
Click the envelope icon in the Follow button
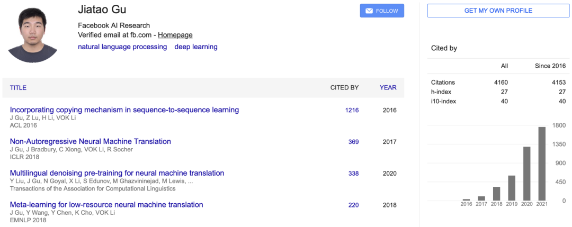pyautogui.click(x=369, y=11)
